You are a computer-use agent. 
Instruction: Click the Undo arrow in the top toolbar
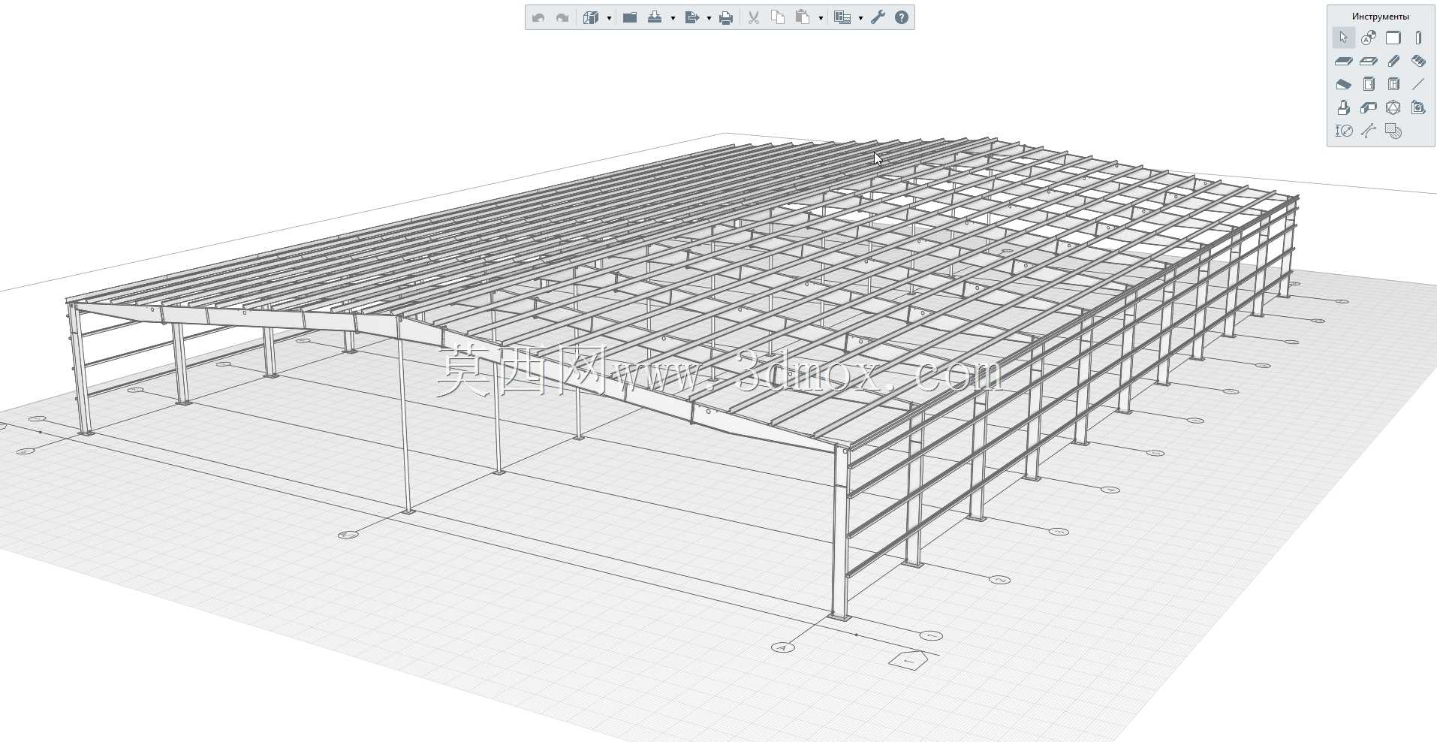[x=538, y=17]
